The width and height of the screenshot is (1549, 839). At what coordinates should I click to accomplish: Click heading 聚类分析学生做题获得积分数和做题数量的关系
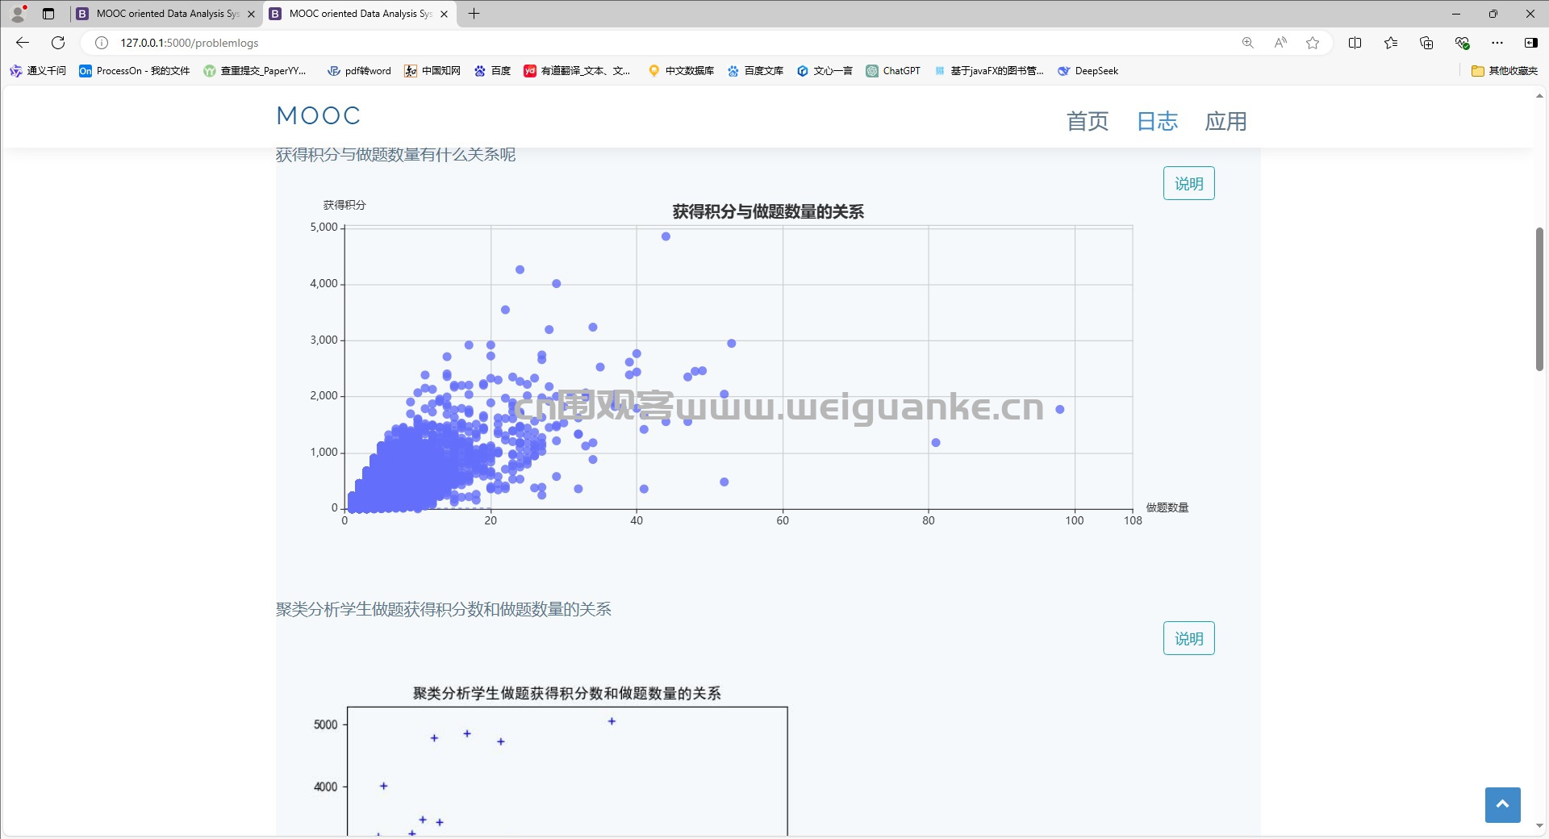click(443, 609)
